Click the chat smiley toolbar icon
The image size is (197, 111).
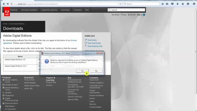tap(188, 4)
